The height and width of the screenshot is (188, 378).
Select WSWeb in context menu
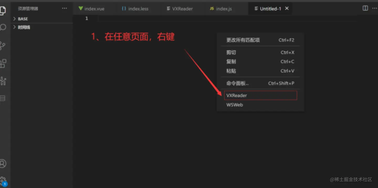tap(260, 105)
